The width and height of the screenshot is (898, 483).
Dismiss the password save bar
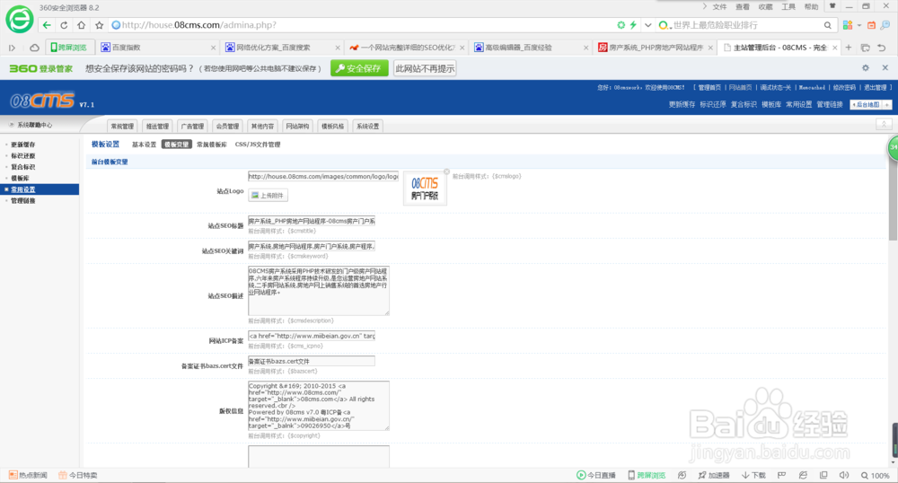pos(885,67)
